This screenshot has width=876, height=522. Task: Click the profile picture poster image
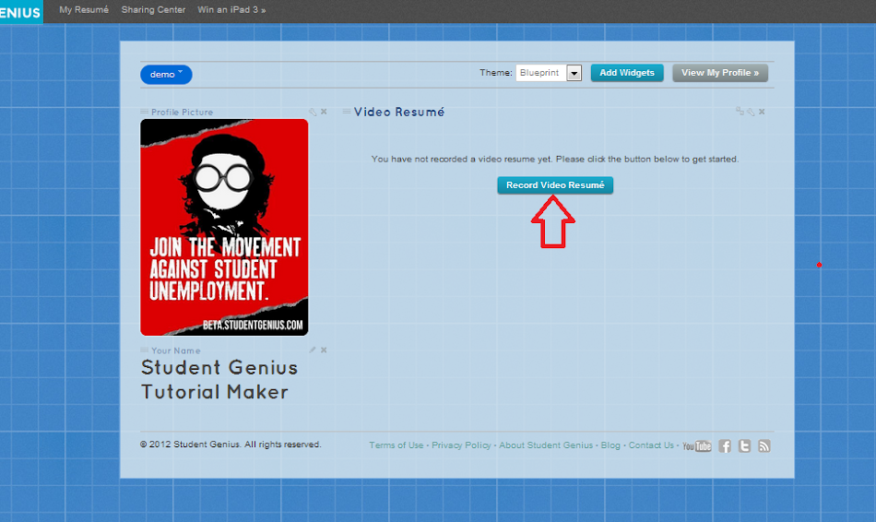224,227
